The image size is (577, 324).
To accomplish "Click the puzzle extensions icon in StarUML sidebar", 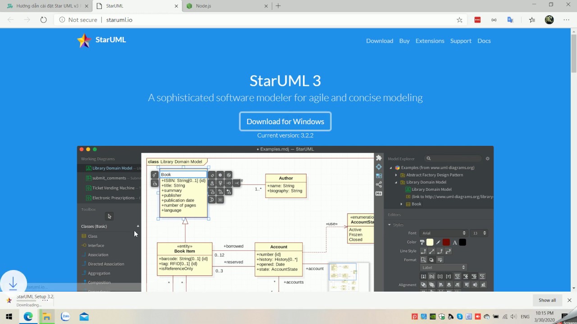I will click(x=379, y=157).
